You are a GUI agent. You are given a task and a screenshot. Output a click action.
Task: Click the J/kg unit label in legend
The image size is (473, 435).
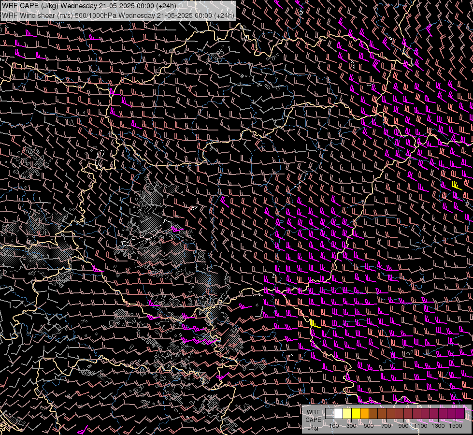[313, 427]
